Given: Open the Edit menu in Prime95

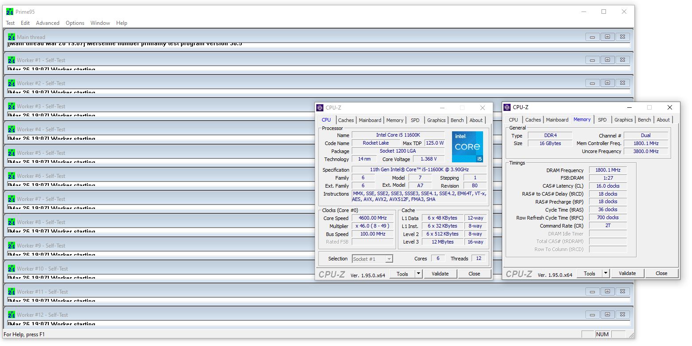Looking at the screenshot, I should (x=25, y=23).
